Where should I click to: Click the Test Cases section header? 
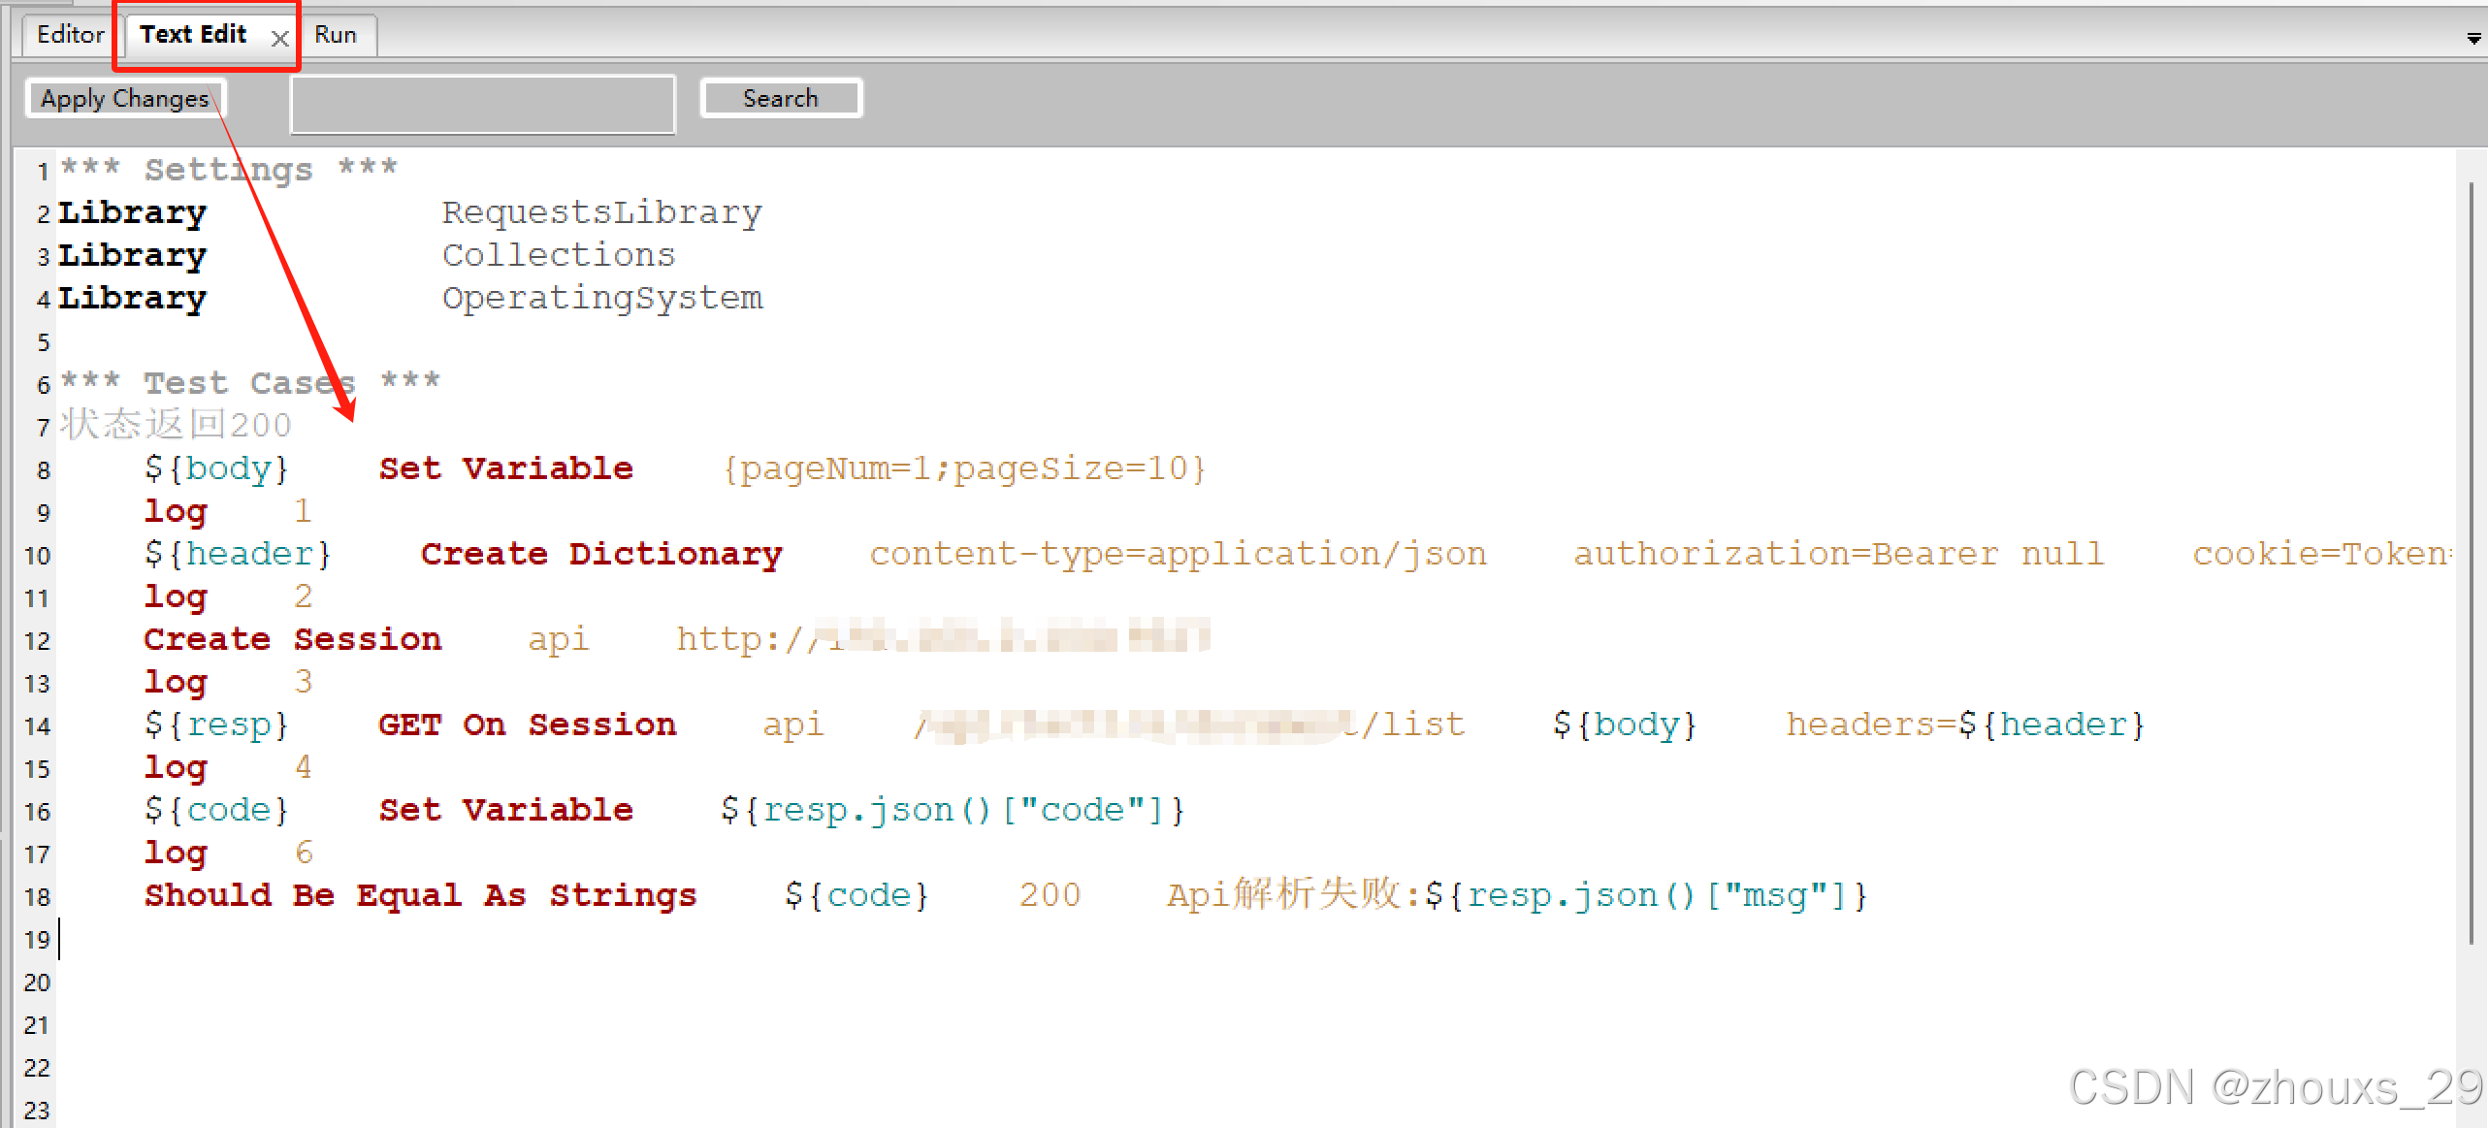click(x=249, y=382)
